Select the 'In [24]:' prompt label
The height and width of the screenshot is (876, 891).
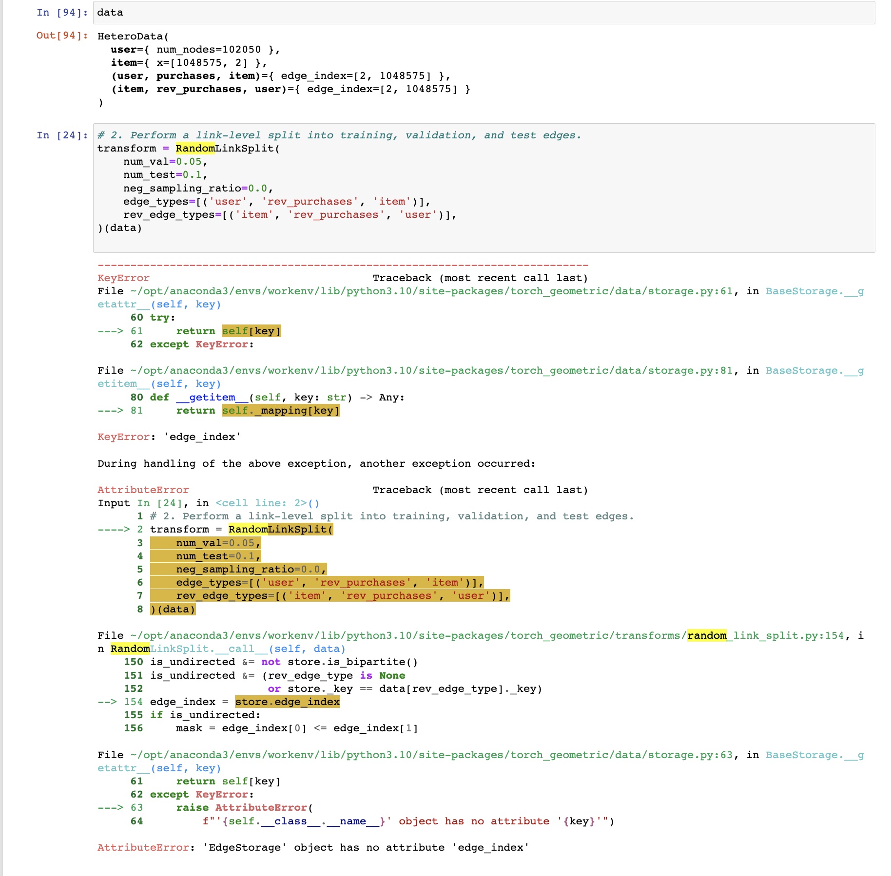(x=62, y=135)
